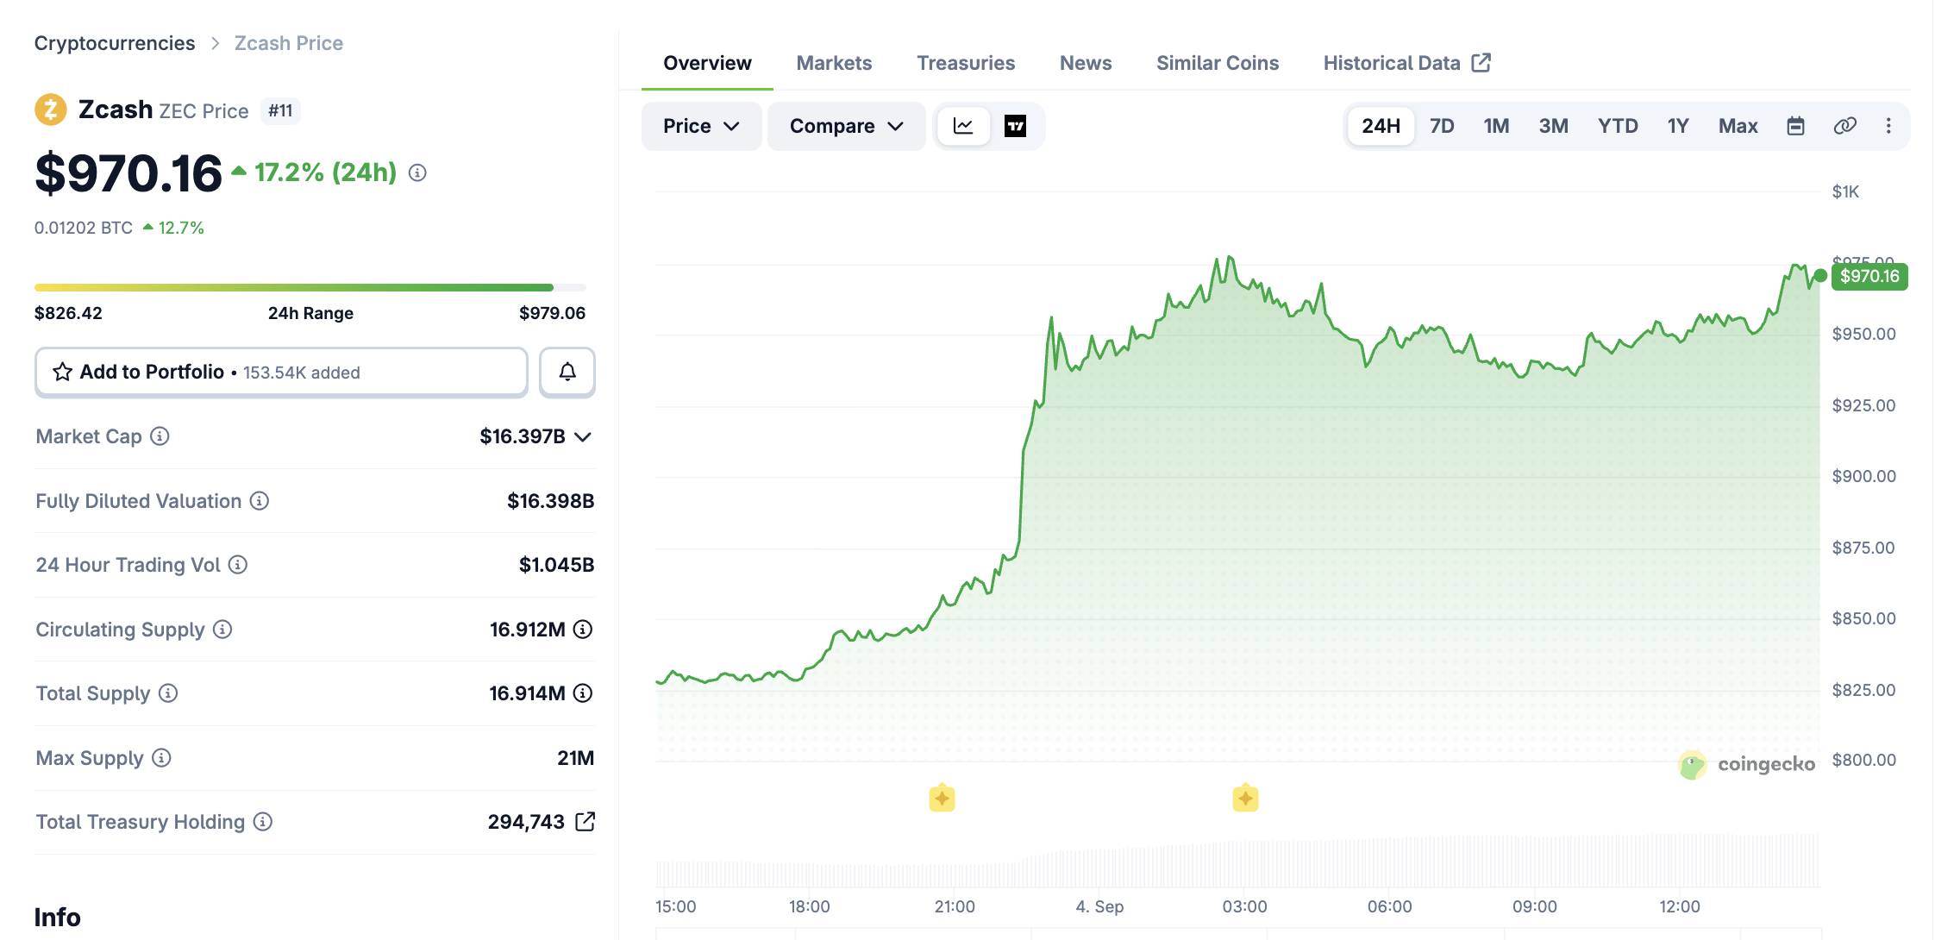Click the volume bars below the chart
1935x940 pixels.
(x=1237, y=861)
